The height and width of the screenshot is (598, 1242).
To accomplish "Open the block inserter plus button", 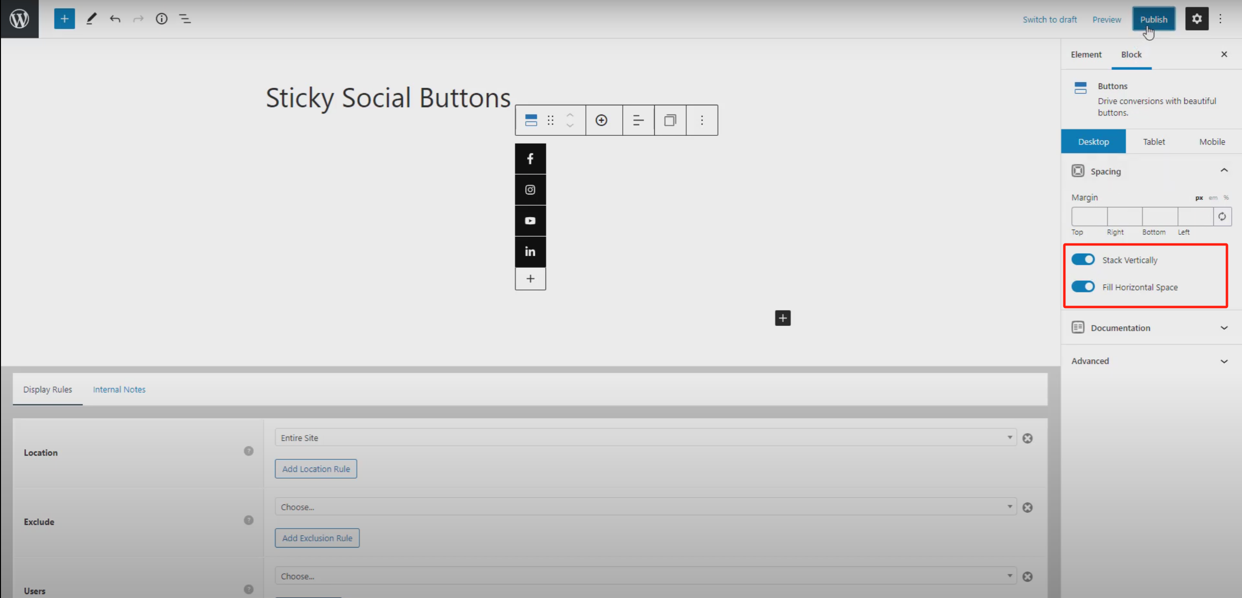I will pos(64,19).
